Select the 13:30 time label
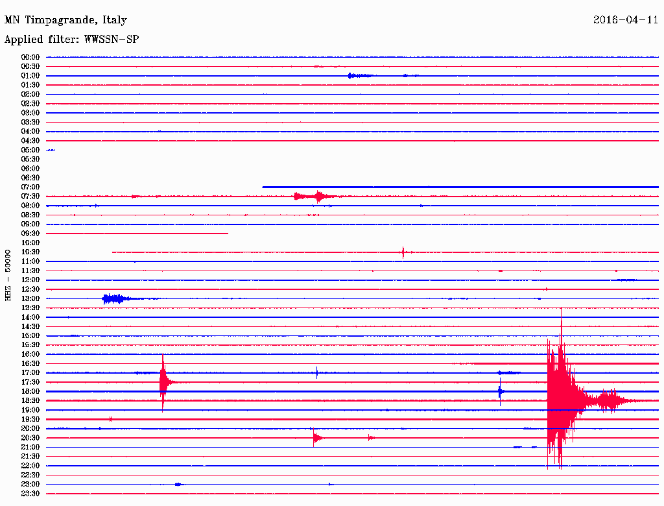Image resolution: width=664 pixels, height=506 pixels. click(x=30, y=307)
